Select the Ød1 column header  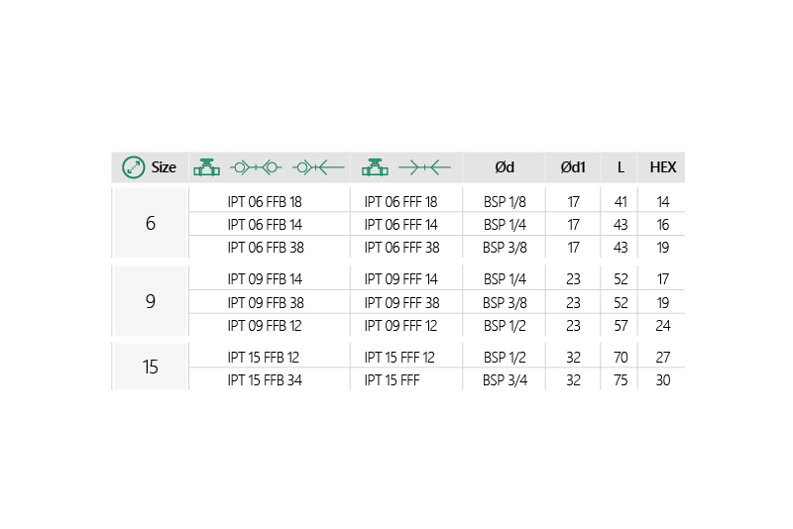point(573,167)
